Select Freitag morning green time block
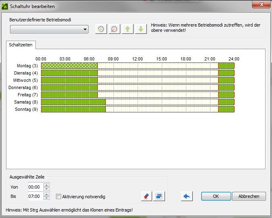Screen dimensions: 272x218 click(69, 95)
